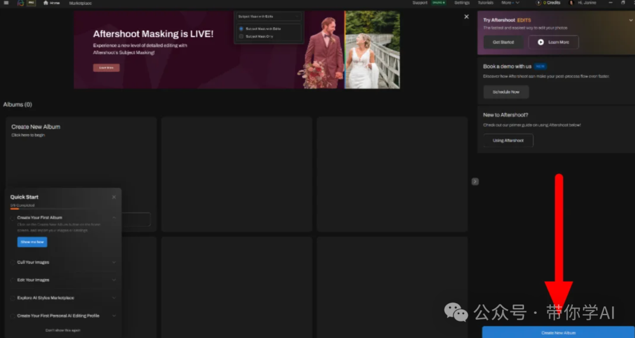Click the blue Create New Album button
635x338 pixels.
[558, 332]
